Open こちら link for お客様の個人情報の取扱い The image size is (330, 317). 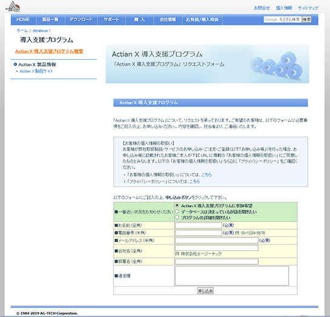(206, 175)
